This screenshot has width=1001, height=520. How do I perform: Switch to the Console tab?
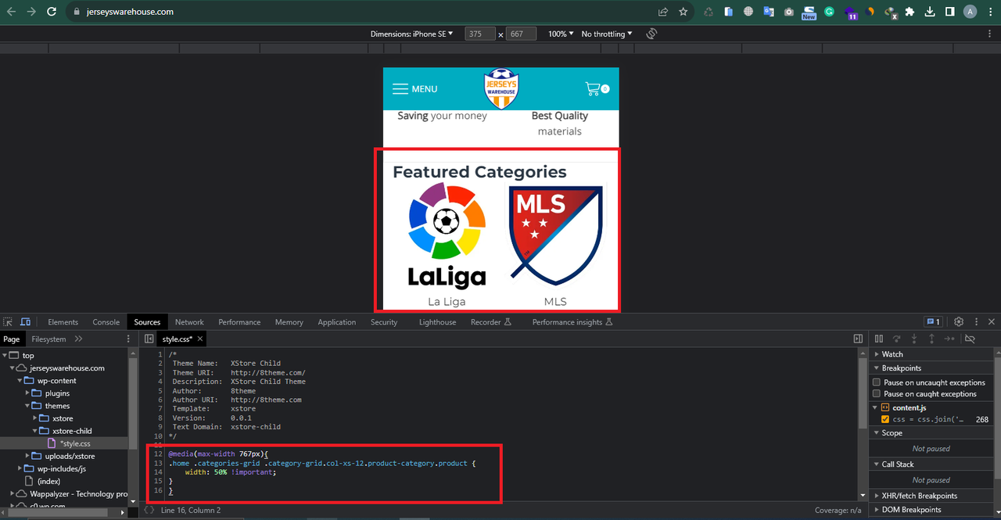coord(106,322)
